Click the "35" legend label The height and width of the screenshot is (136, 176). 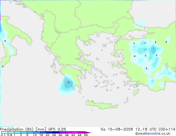click(67, 135)
